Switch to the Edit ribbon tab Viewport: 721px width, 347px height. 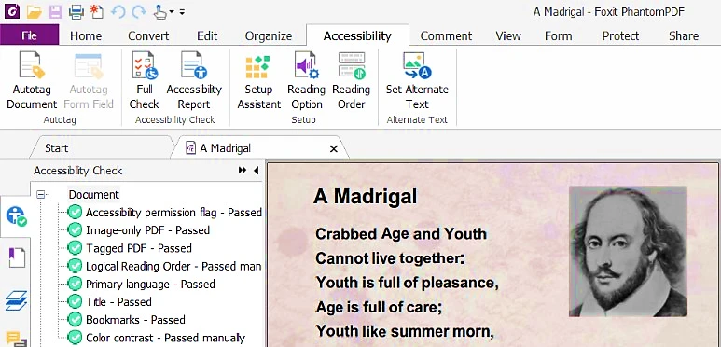tap(207, 35)
